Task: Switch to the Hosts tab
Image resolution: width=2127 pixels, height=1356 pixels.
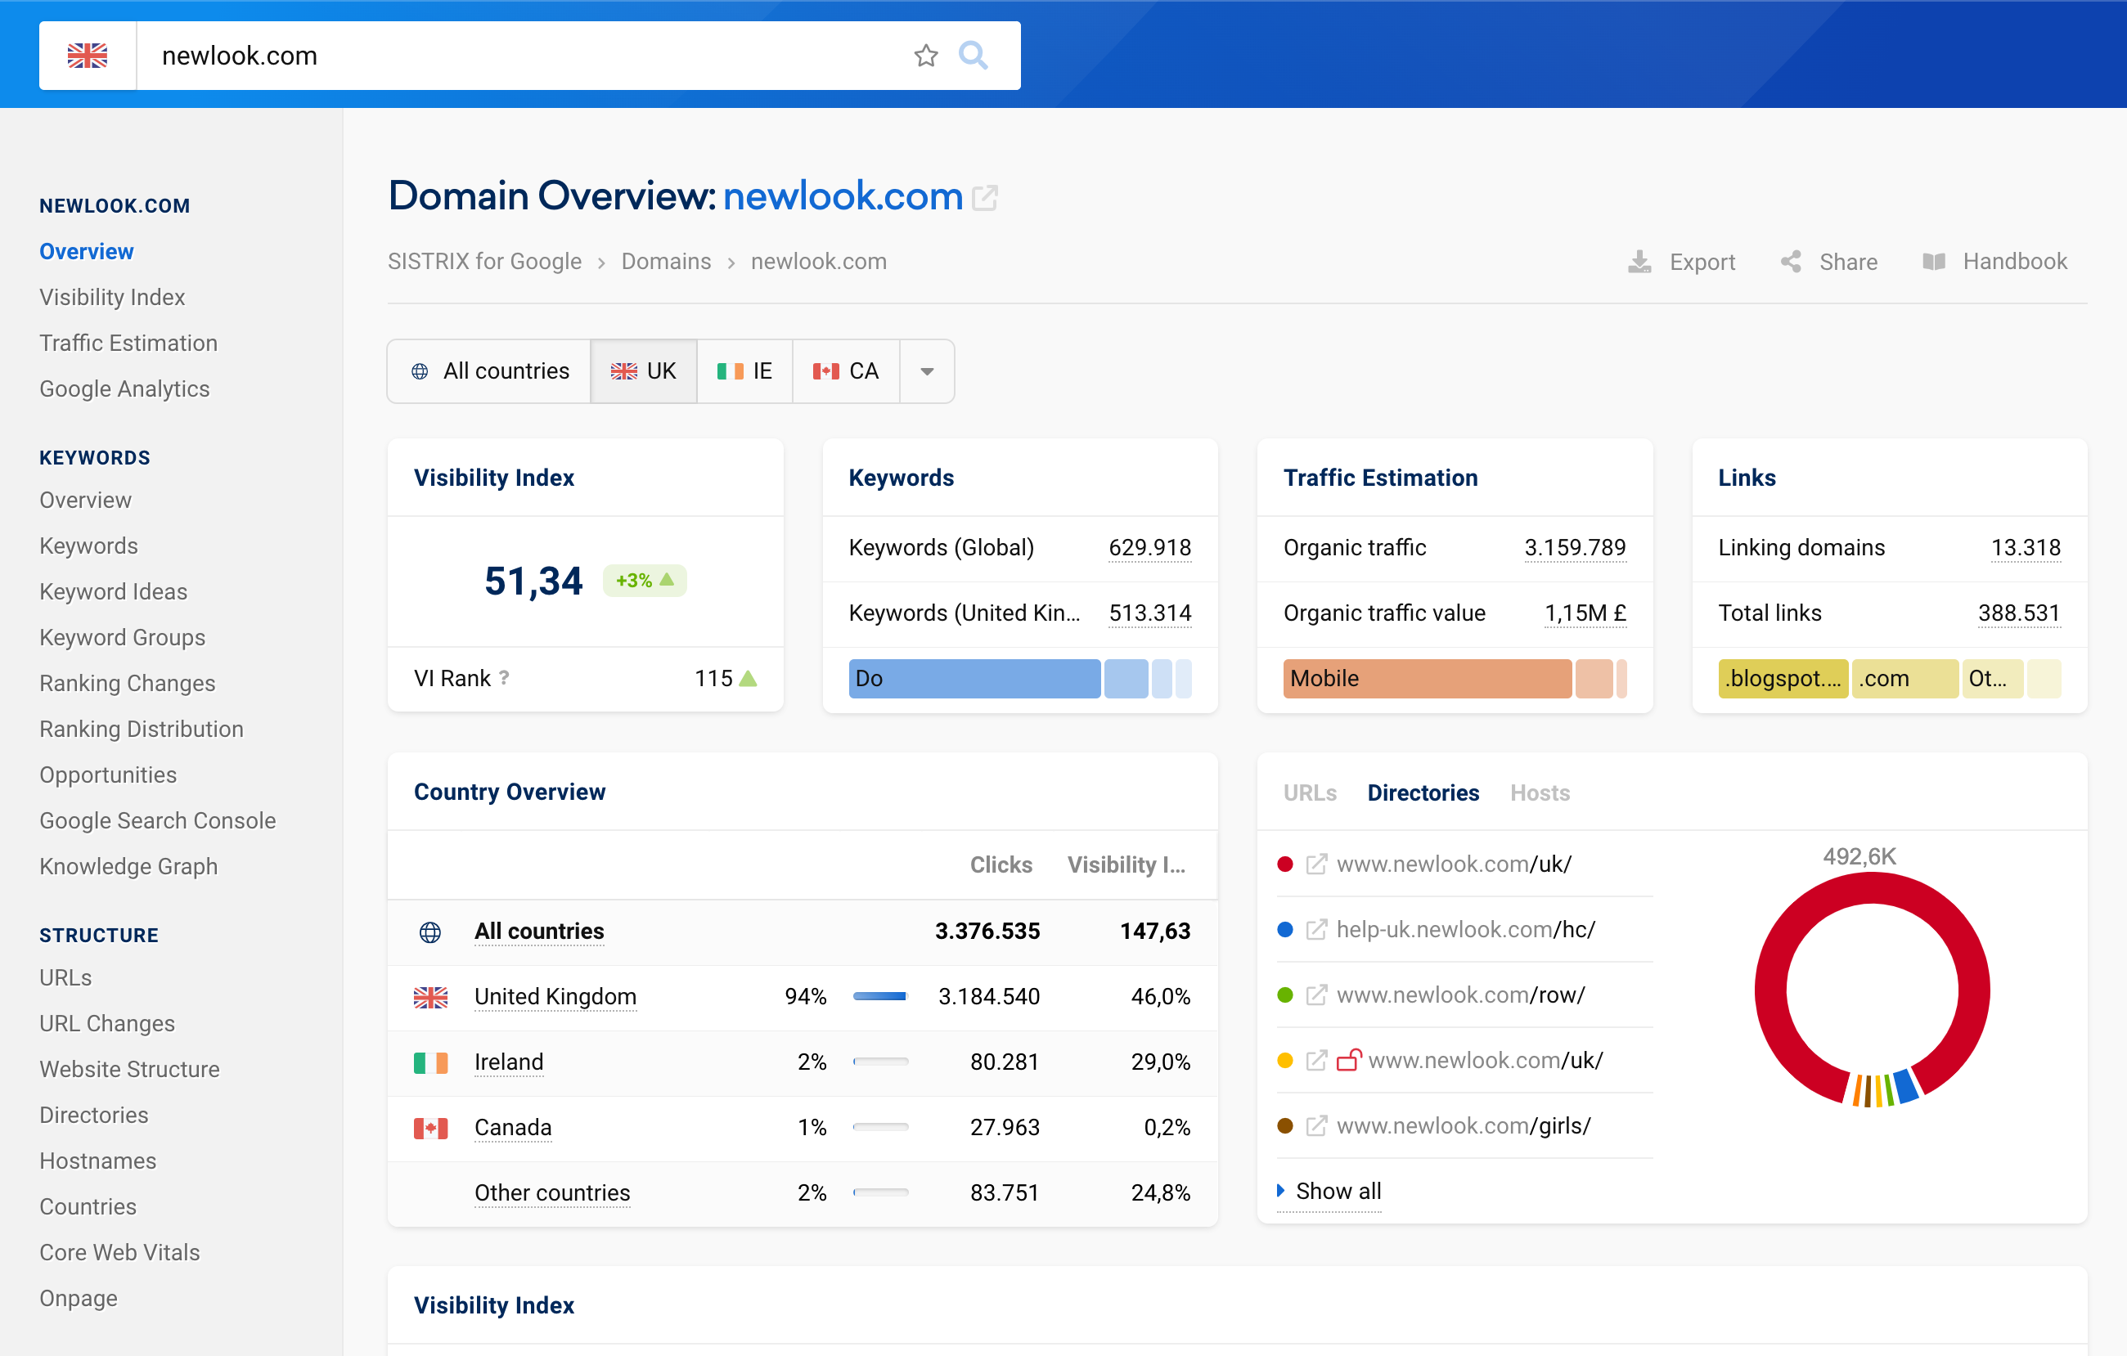Action: click(x=1540, y=792)
